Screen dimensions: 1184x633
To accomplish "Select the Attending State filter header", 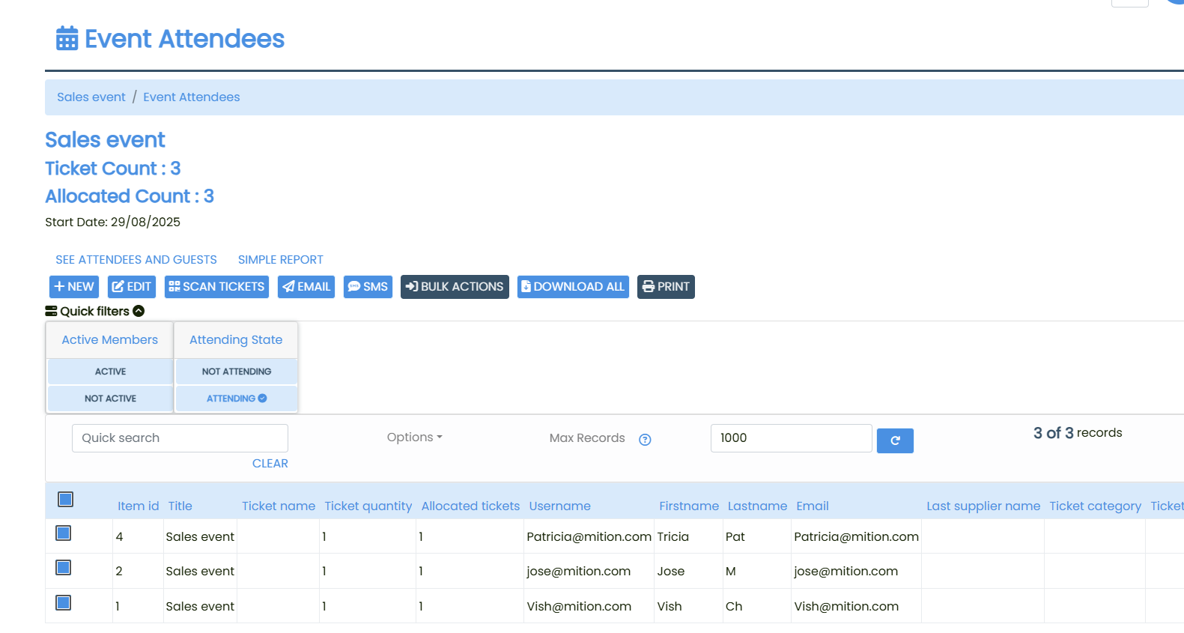I will pos(236,340).
